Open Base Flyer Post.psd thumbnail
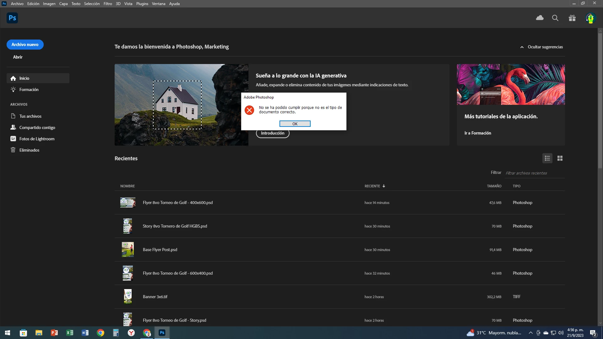Image resolution: width=603 pixels, height=339 pixels. (128, 250)
